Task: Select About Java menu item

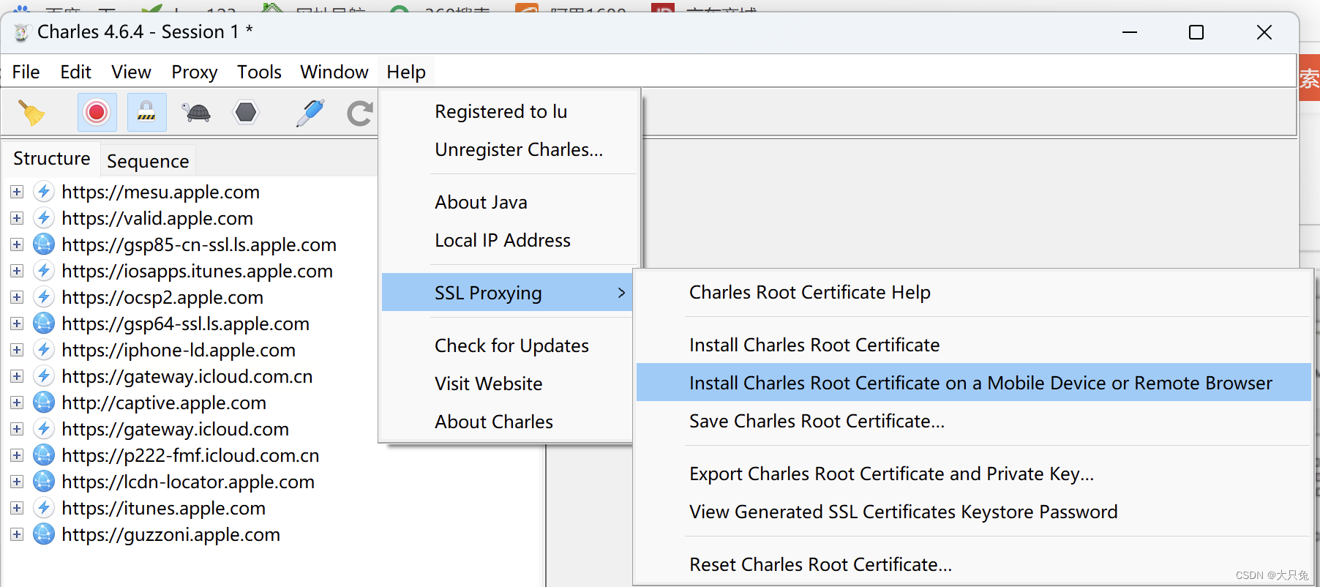Action: click(509, 202)
